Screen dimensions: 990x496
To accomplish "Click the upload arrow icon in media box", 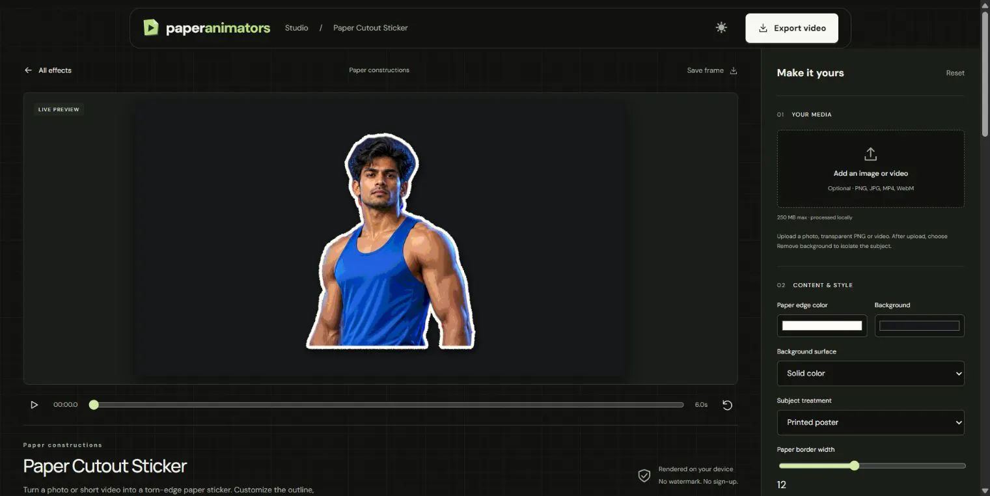I will [870, 154].
